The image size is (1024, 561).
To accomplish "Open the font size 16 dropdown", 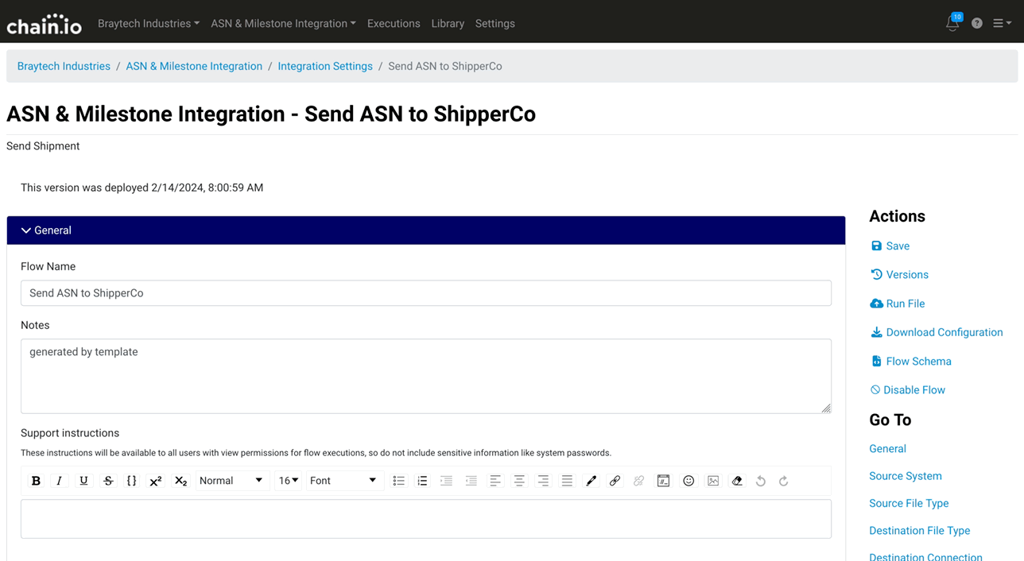I will tap(289, 481).
